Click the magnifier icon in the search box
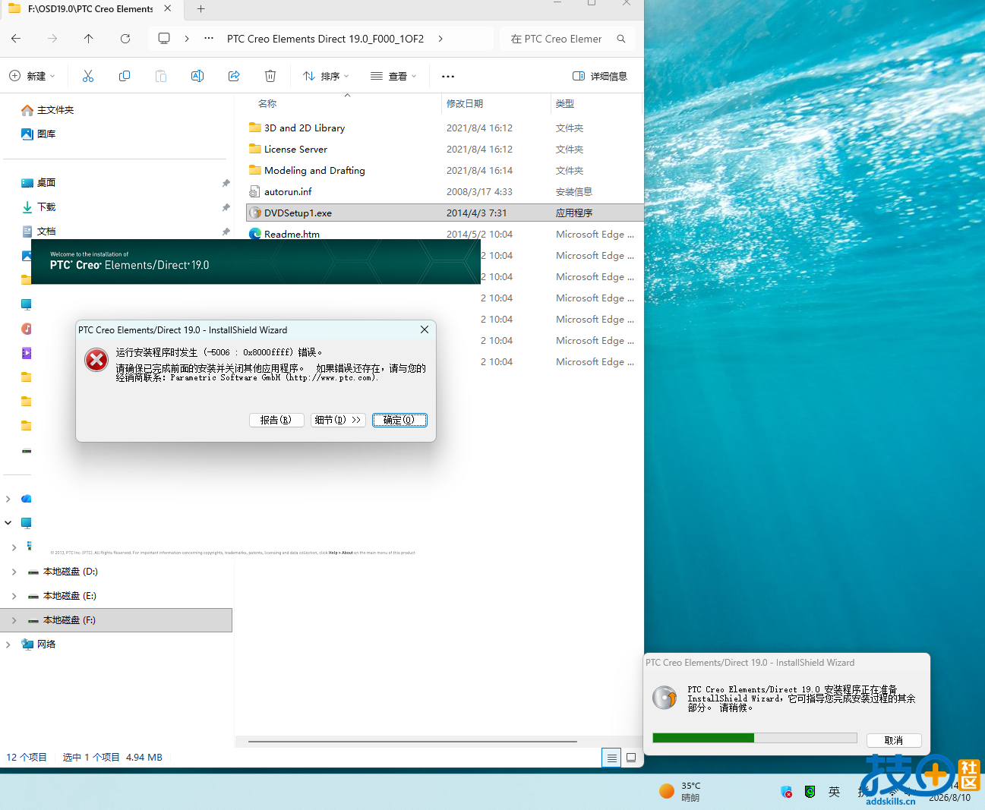The height and width of the screenshot is (810, 985). [621, 39]
